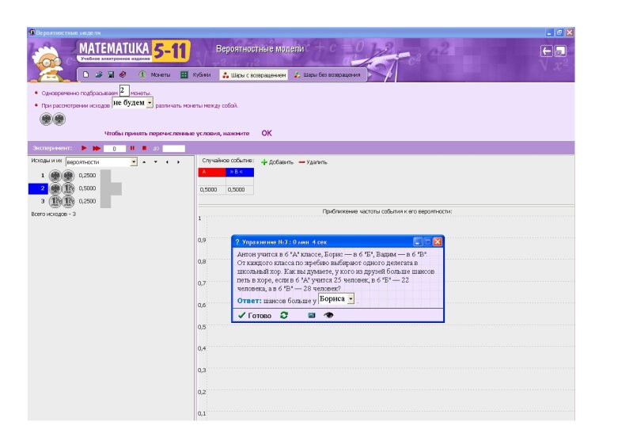This screenshot has width=633, height=448.
Task: Click the eye icon in the exercise dialog
Action: click(x=328, y=315)
